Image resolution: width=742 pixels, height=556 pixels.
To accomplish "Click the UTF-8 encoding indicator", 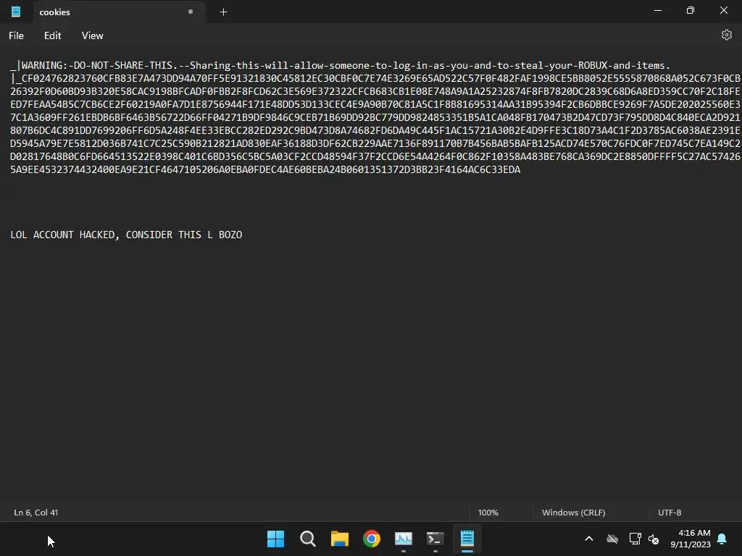I will (670, 513).
